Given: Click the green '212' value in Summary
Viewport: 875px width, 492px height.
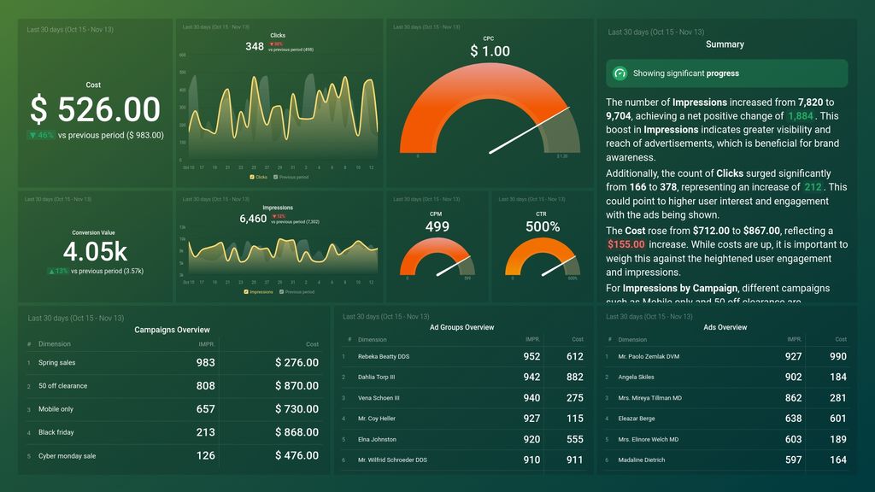Looking at the screenshot, I should [x=813, y=187].
